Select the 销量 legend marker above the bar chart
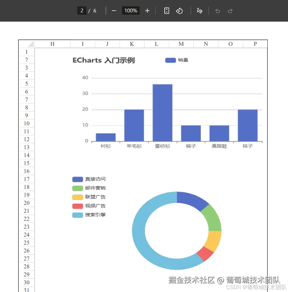Viewport: 288px width, 292px height. coord(170,60)
